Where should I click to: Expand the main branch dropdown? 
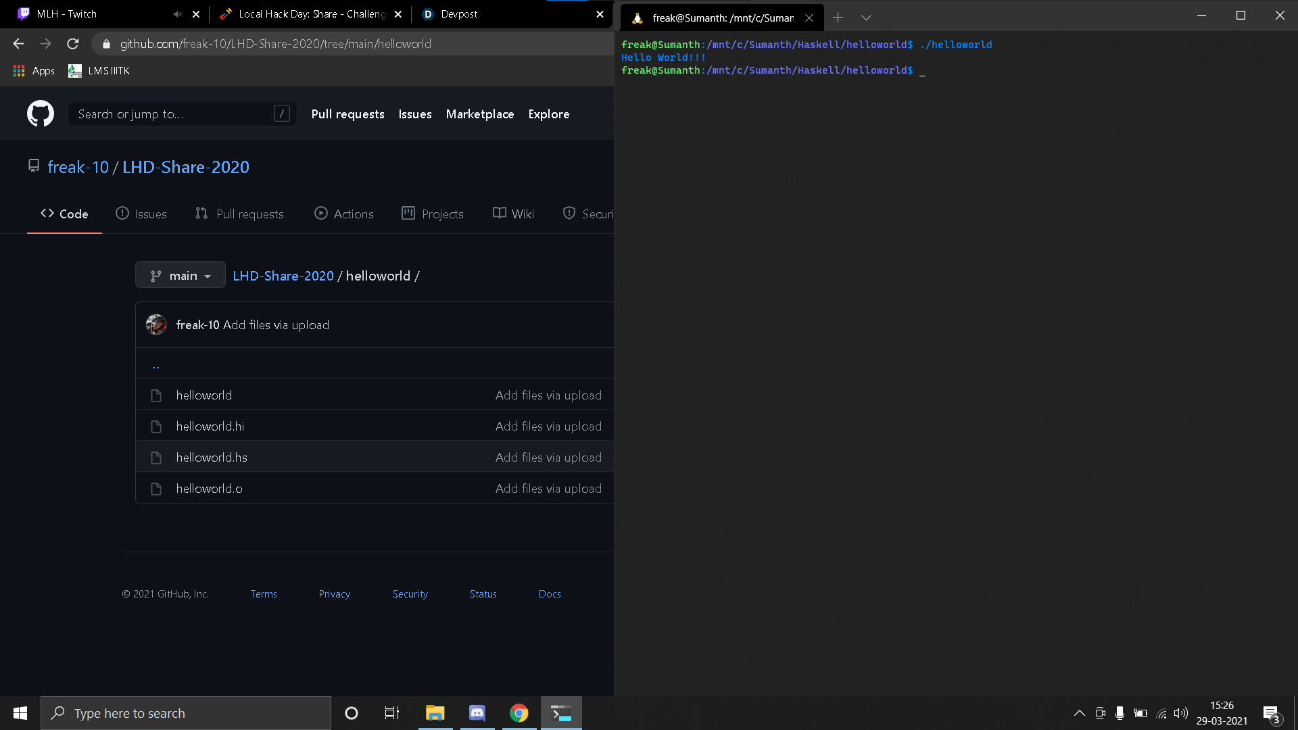[x=181, y=276]
